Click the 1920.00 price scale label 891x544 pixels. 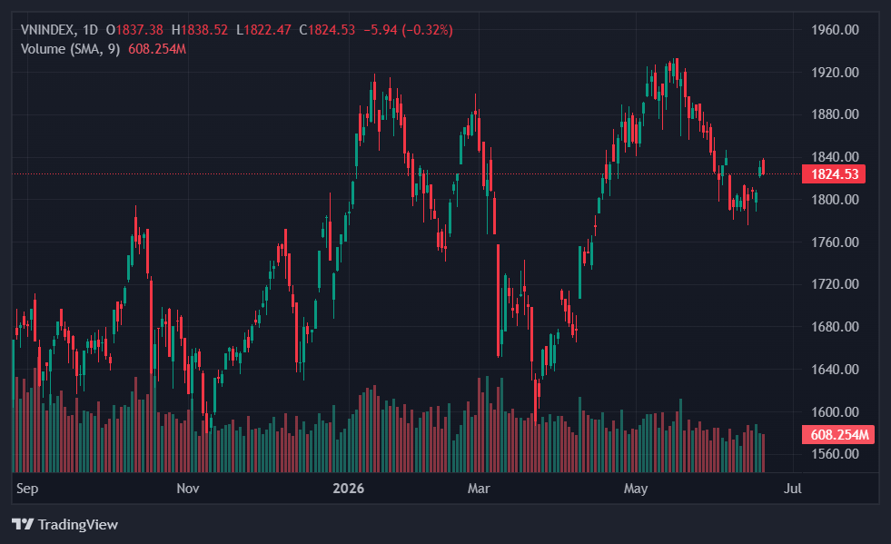[835, 72]
